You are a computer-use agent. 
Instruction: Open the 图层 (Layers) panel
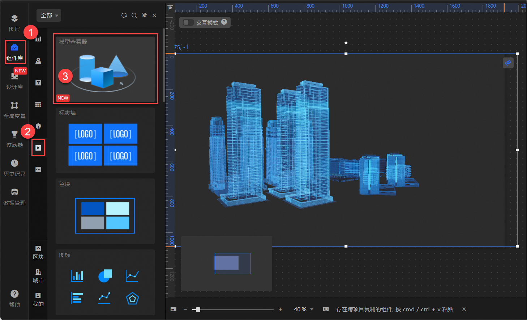14,22
